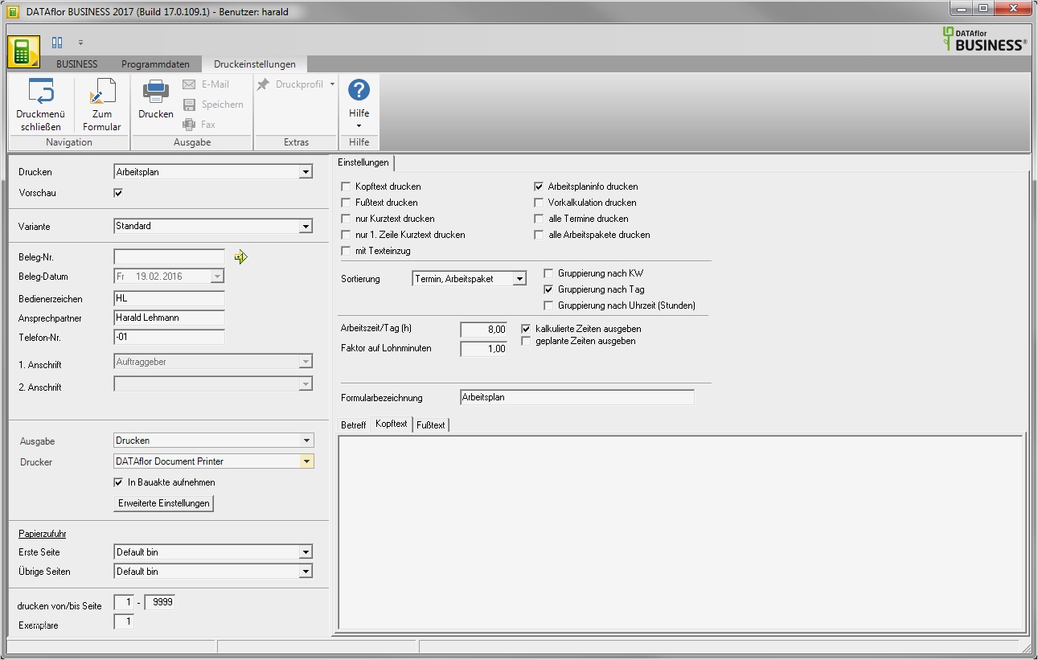Open the Hilfe question mark help

click(x=359, y=90)
